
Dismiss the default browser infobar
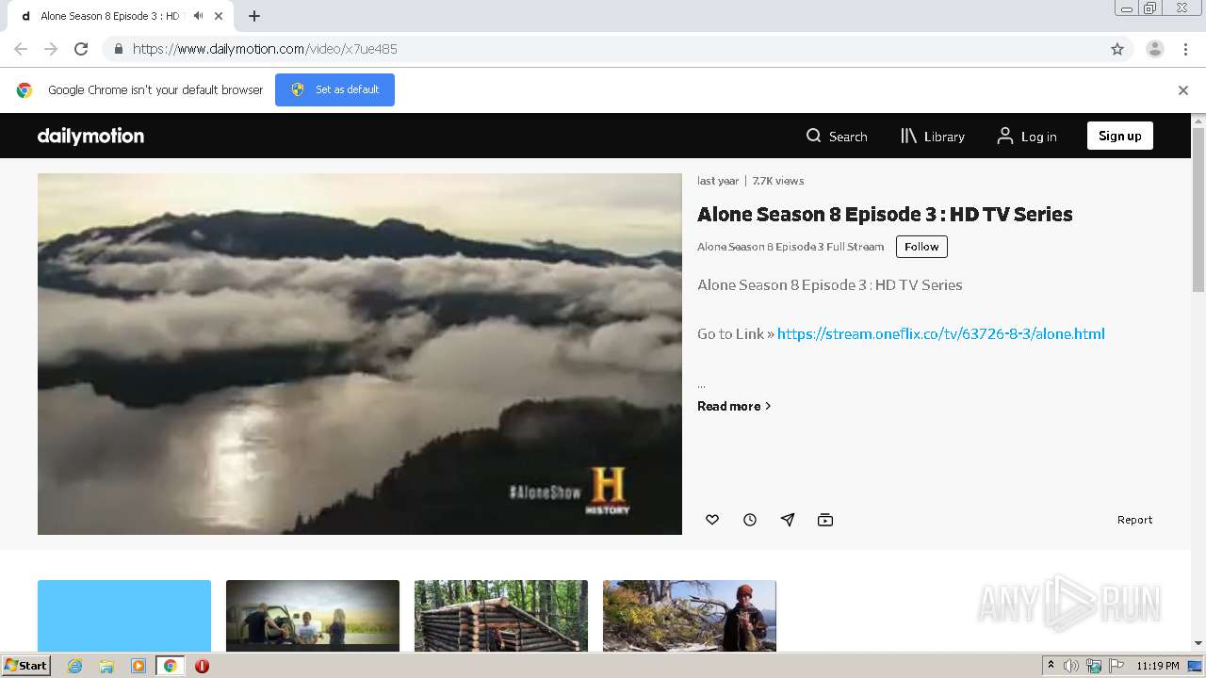tap(1183, 90)
